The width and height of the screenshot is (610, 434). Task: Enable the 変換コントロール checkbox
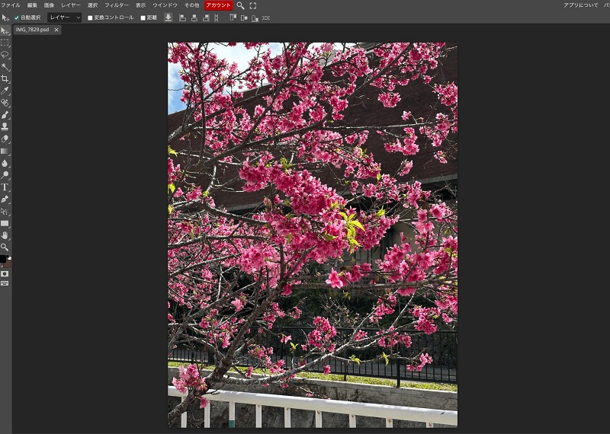click(90, 18)
